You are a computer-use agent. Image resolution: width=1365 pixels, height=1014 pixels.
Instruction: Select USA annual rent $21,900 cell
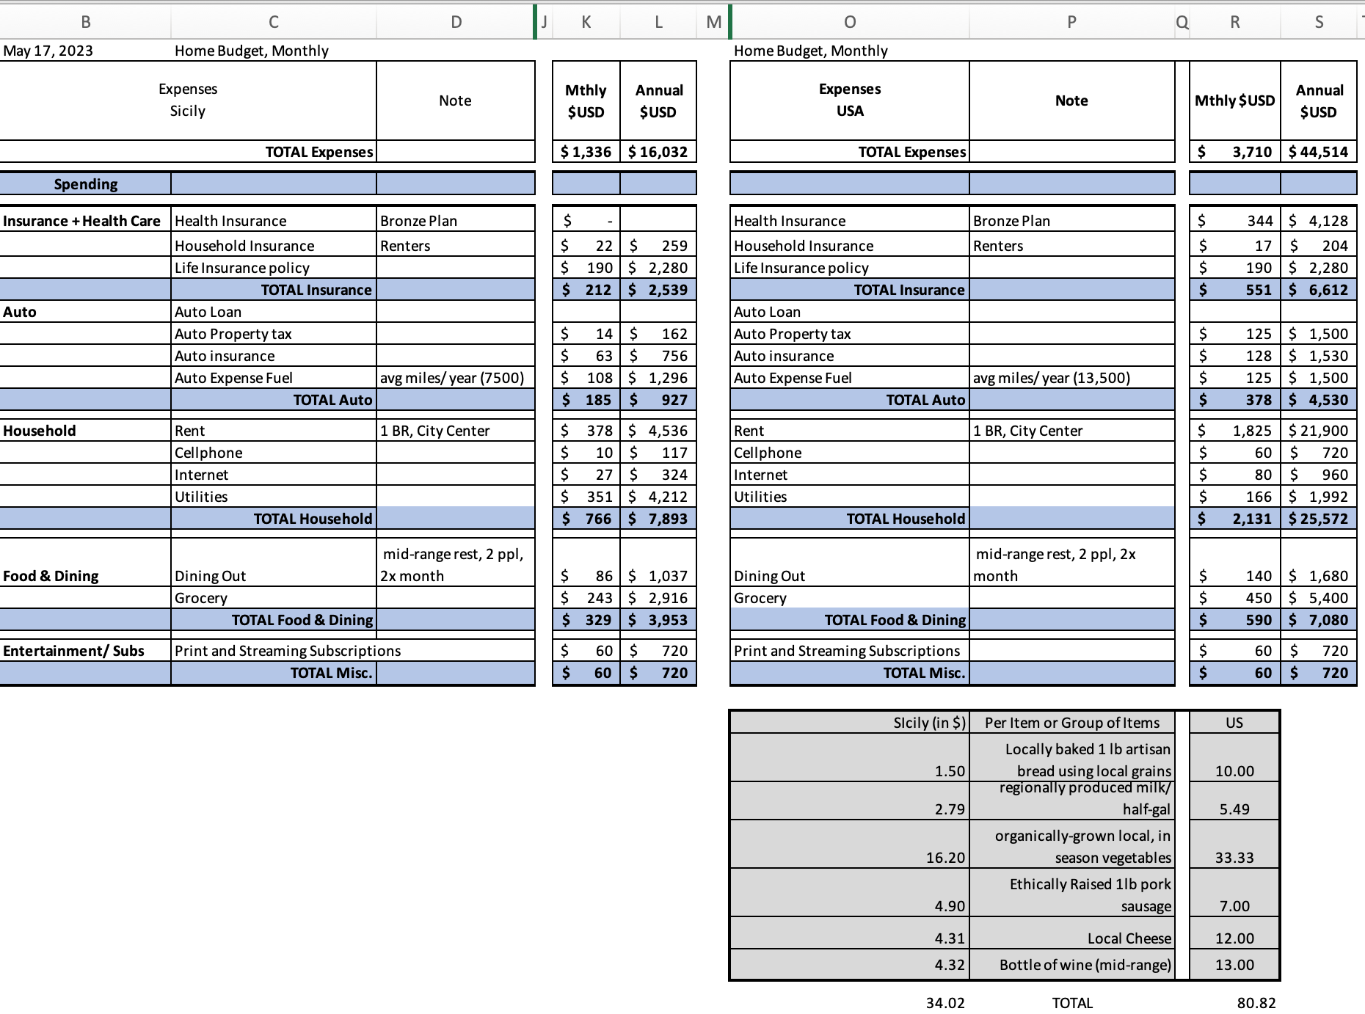(x=1318, y=431)
